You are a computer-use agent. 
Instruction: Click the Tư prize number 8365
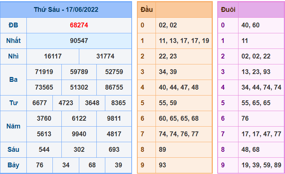[x=118, y=103]
